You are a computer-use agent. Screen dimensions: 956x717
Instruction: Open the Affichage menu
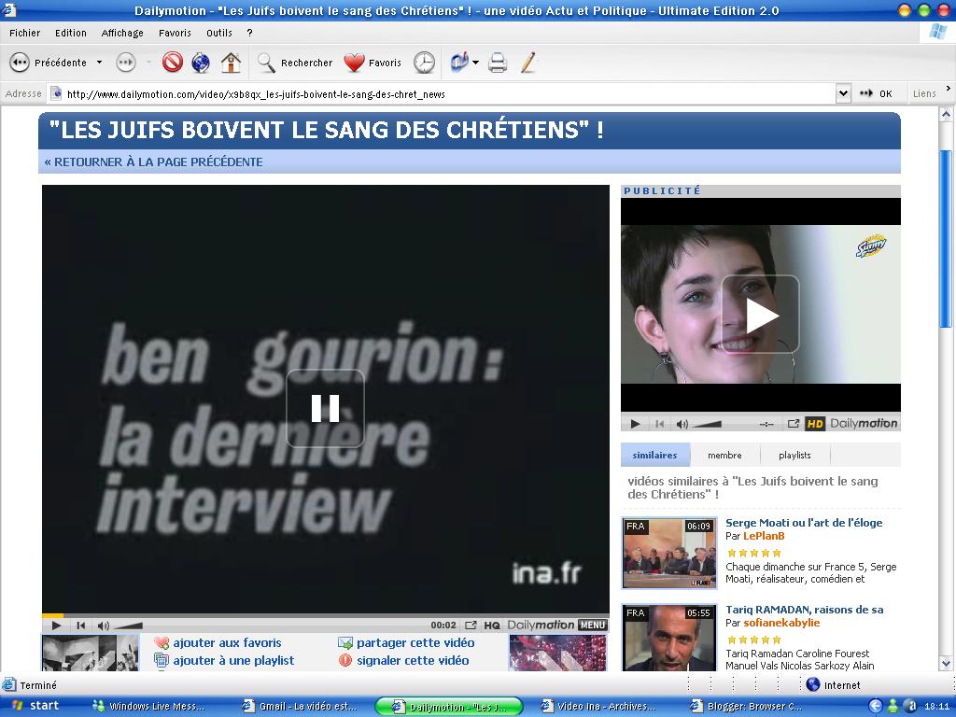[x=122, y=33]
